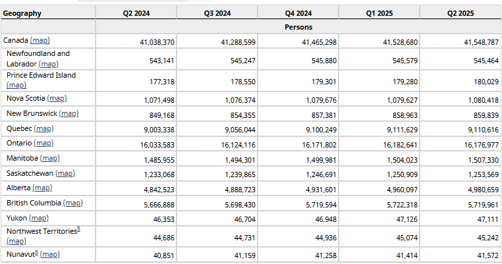Select the Q1 2025 column header
This screenshot has height=264, width=502.
pyautogui.click(x=379, y=13)
